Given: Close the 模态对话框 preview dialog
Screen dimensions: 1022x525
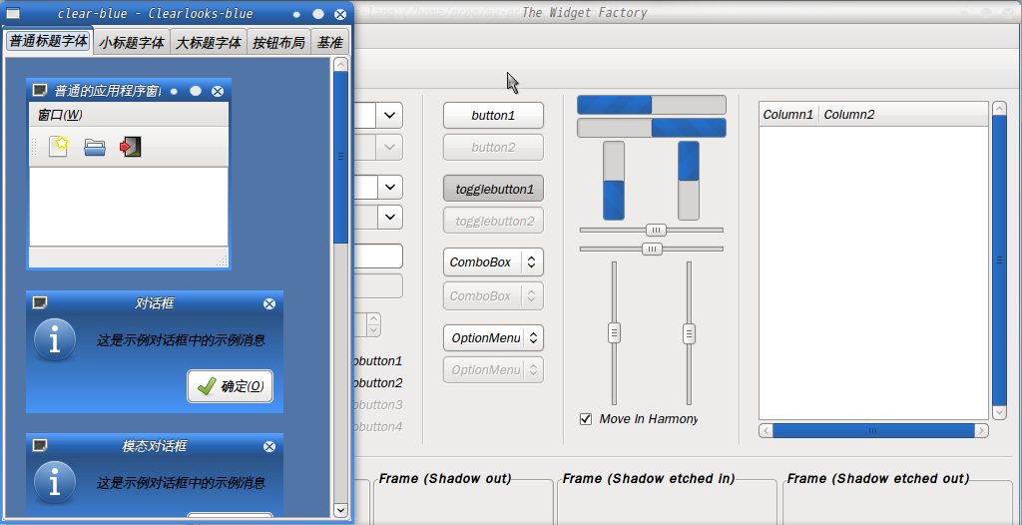Looking at the screenshot, I should (269, 446).
